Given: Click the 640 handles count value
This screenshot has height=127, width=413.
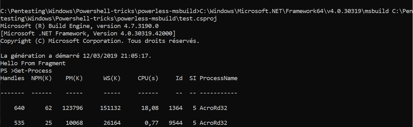Looking at the screenshot, I should (x=19, y=108).
